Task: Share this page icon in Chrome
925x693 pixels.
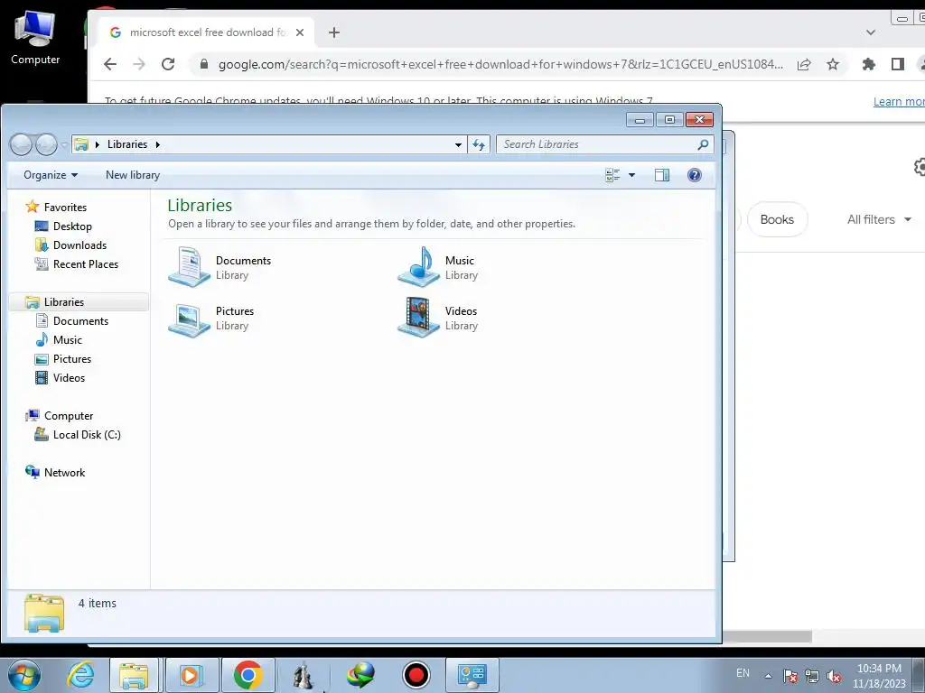Action: [x=804, y=64]
